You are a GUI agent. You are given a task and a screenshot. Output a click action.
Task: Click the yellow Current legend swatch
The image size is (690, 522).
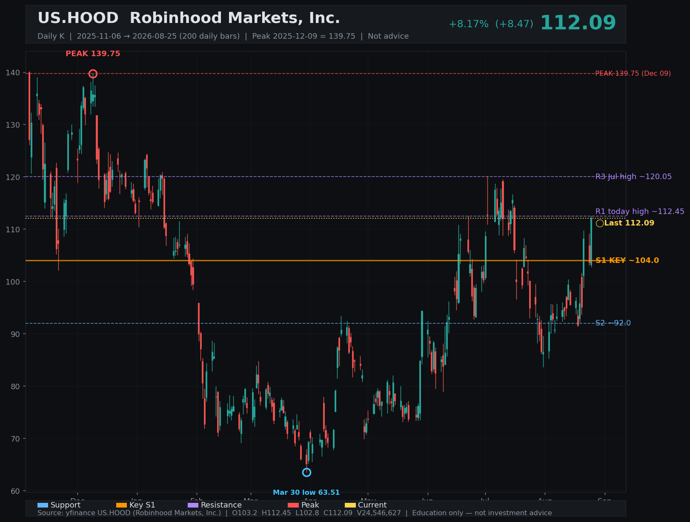350,505
